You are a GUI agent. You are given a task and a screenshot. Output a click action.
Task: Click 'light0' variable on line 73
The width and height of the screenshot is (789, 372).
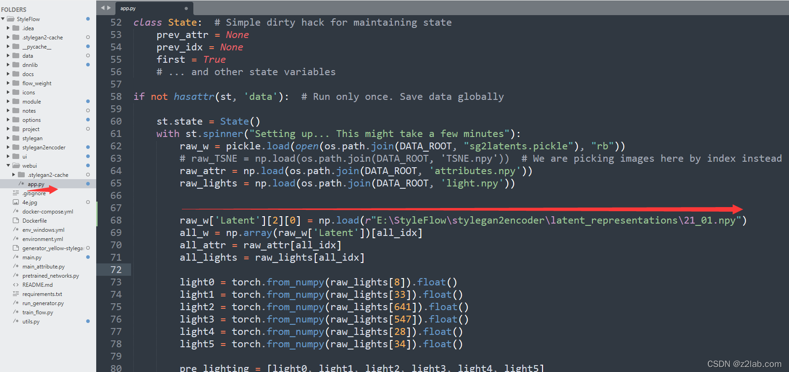[x=197, y=282]
